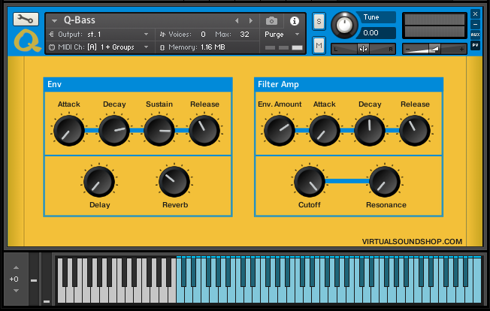Click the VIRTUALSOUNDSHOP.COM link
490x311 pixels.
(x=411, y=241)
